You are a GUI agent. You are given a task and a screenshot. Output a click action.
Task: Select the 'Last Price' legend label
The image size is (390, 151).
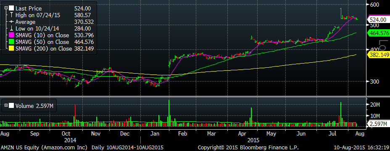pyautogui.click(x=29, y=8)
